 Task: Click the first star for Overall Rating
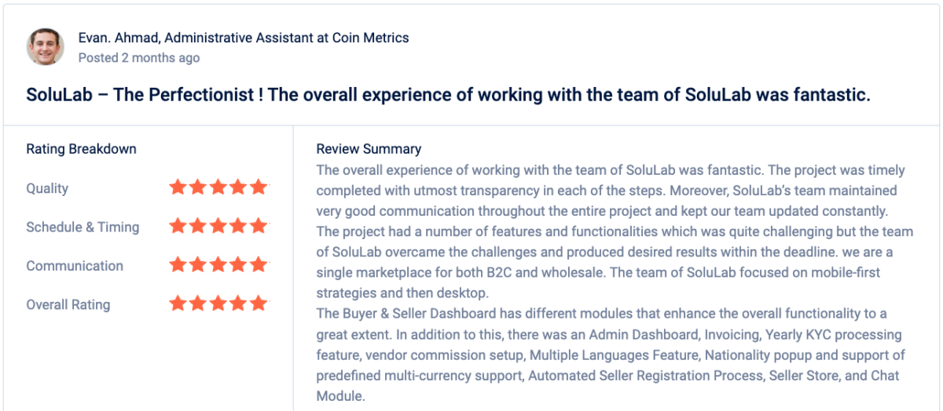tap(178, 304)
